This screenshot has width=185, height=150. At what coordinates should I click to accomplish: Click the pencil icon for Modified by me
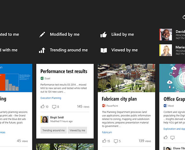click(x=42, y=34)
